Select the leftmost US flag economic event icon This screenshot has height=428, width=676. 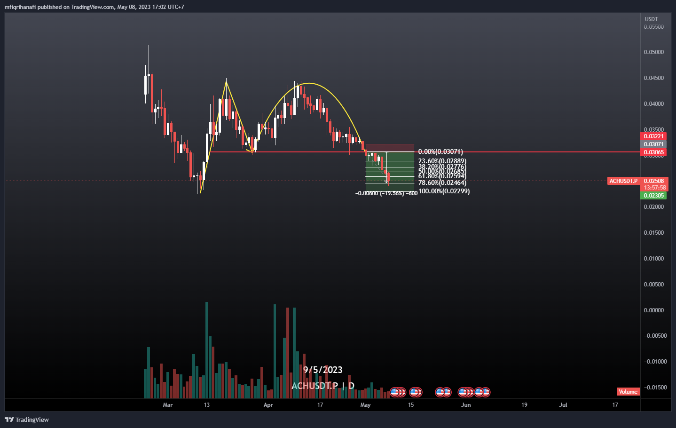point(394,392)
